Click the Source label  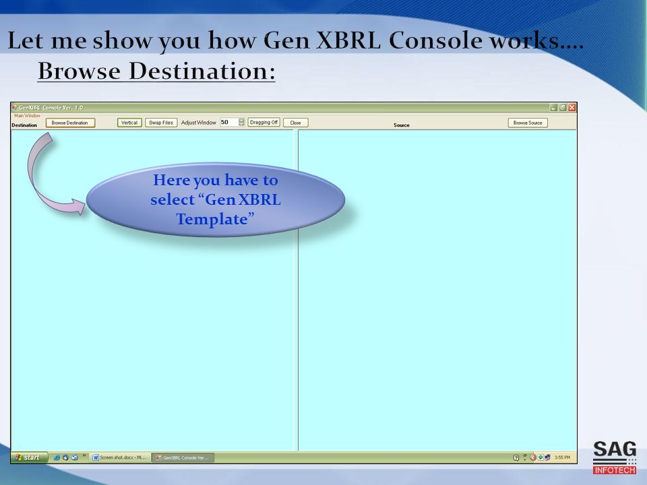coord(402,125)
